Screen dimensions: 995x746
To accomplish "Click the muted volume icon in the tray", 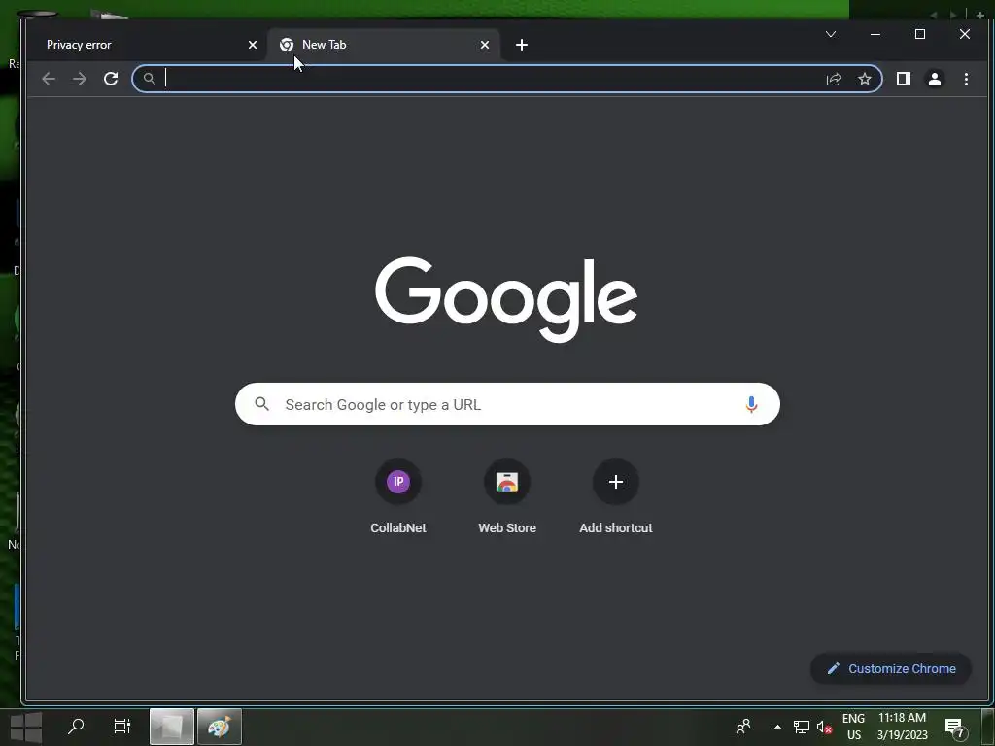I will pyautogui.click(x=824, y=727).
